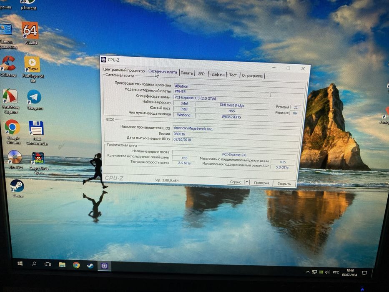Open the Windows Start menu
389x292 pixels.
(20, 264)
